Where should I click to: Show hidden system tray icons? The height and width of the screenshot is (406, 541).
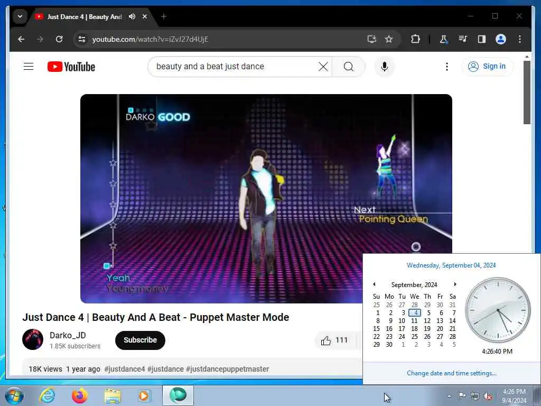[449, 396]
